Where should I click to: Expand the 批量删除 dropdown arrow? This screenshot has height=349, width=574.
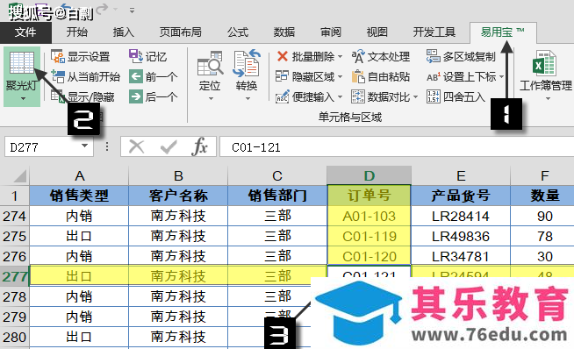[x=340, y=57]
